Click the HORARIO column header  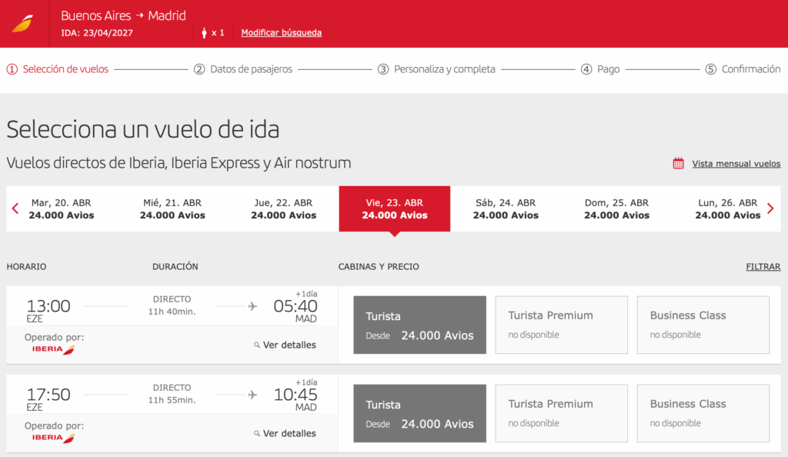(26, 267)
